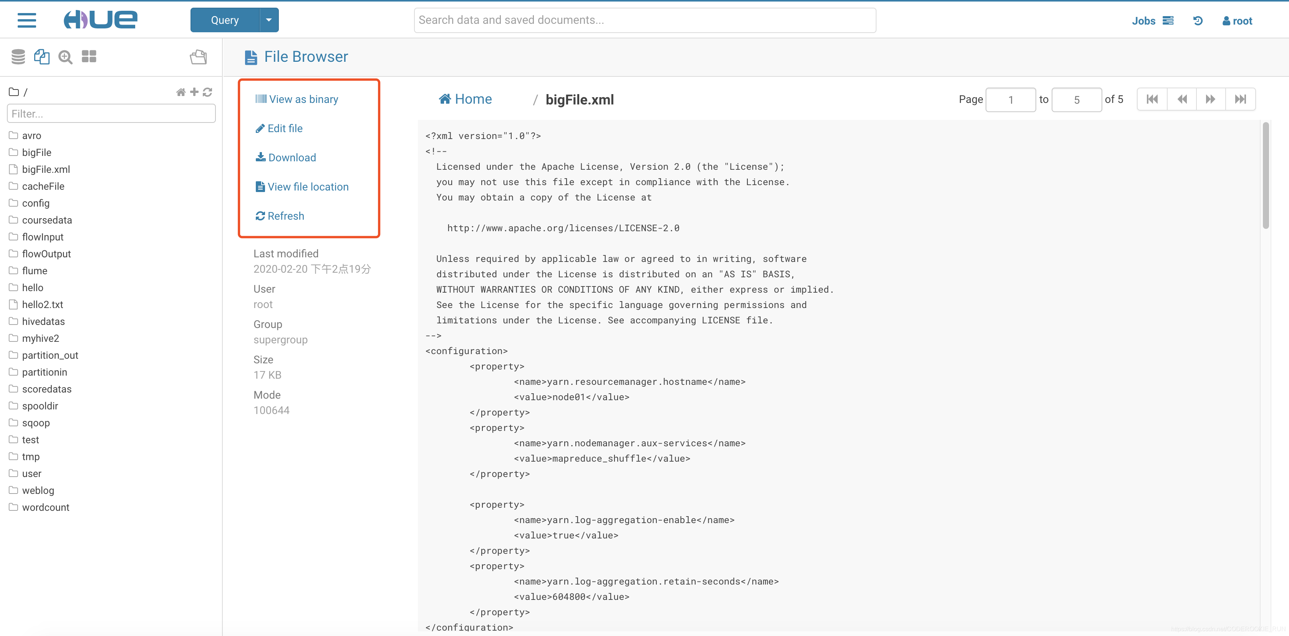Viewport: 1289px width, 636px height.
Task: Open the hamburger main menu
Action: click(x=27, y=20)
